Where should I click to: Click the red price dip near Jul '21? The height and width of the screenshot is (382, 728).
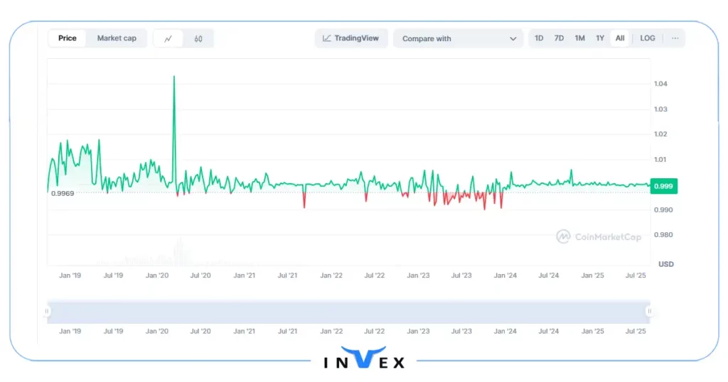(304, 202)
